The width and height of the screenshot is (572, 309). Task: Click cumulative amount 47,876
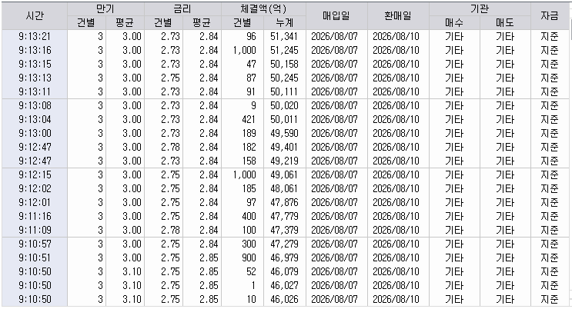(284, 203)
